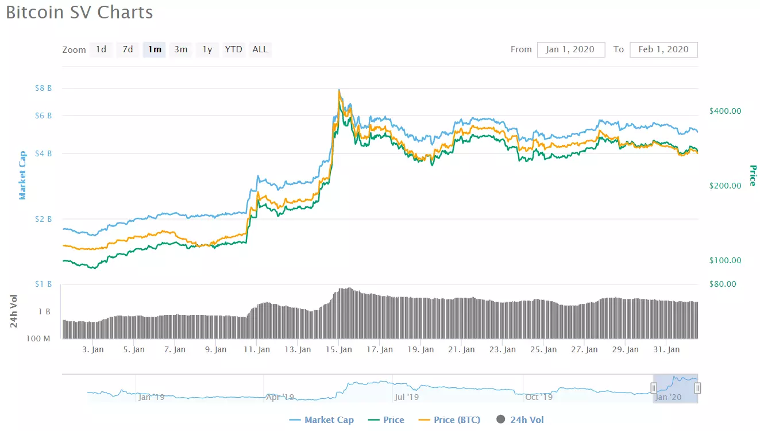
Task: Click the Jul '19 navigator label
Action: [407, 397]
